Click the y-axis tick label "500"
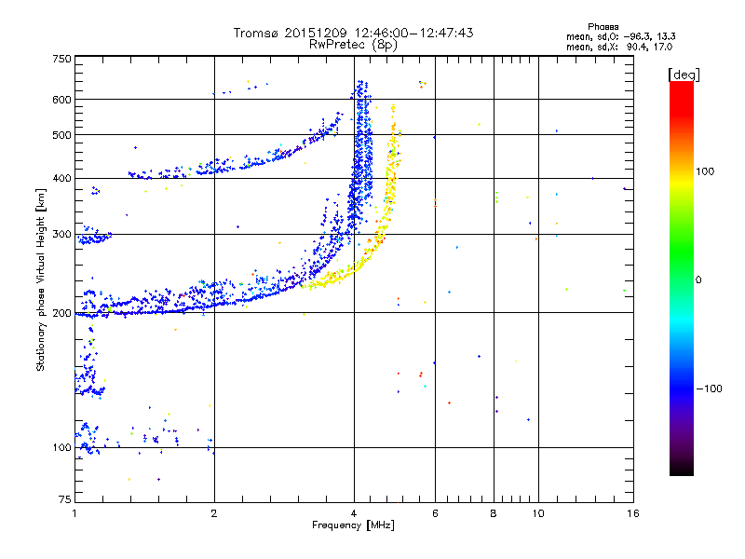The image size is (745, 559). pyautogui.click(x=62, y=135)
